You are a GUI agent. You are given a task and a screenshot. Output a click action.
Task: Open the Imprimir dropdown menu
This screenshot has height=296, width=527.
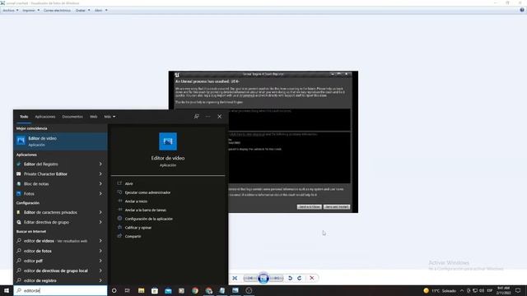click(31, 11)
